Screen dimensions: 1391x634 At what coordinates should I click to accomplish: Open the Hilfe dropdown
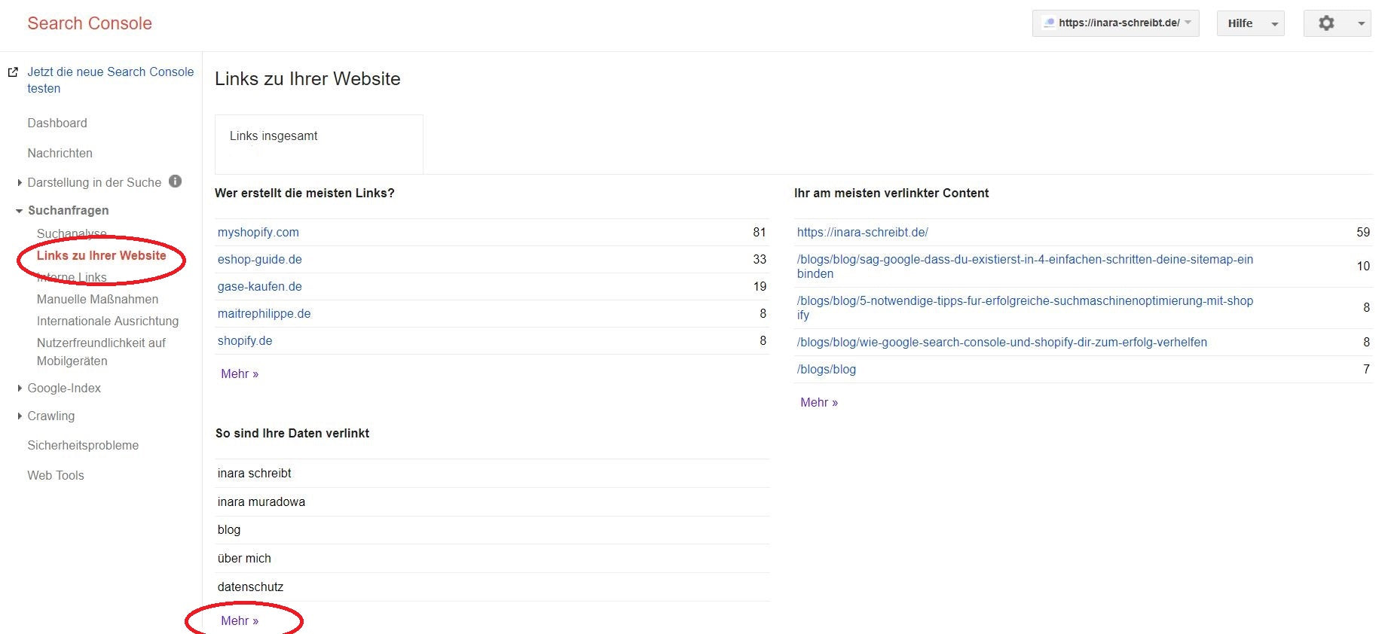click(x=1251, y=23)
